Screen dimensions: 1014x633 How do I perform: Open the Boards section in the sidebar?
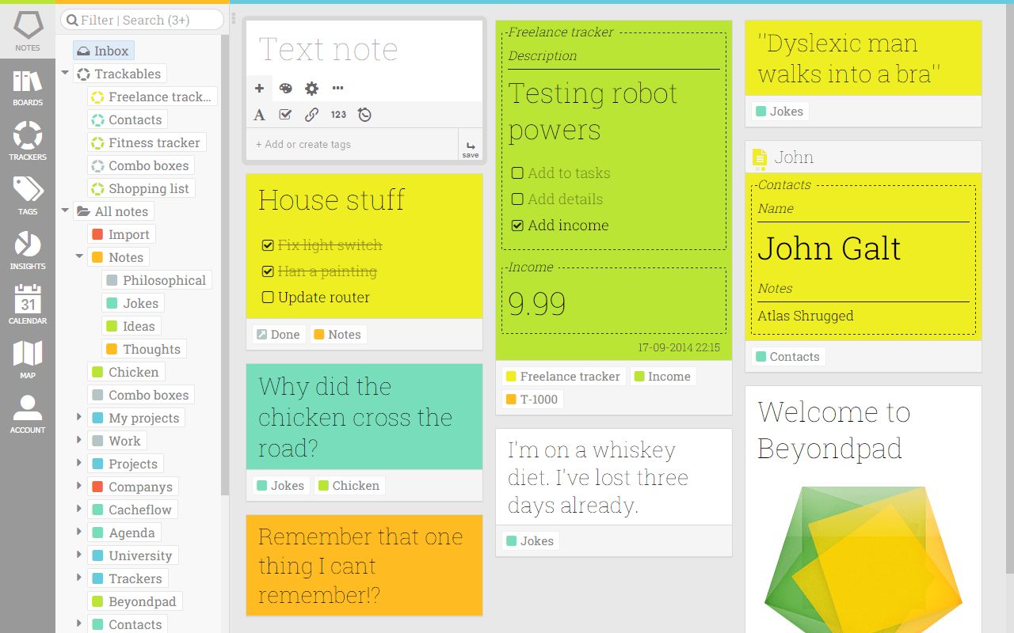pos(28,89)
